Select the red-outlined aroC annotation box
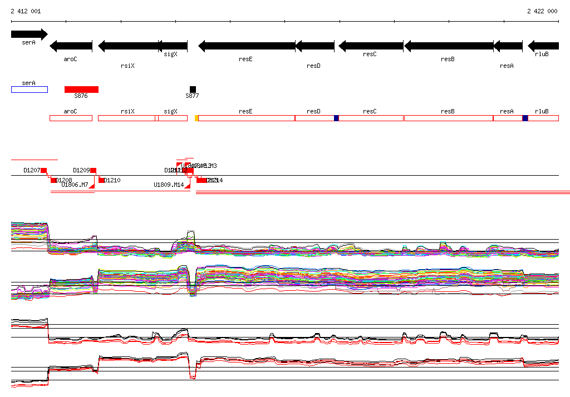This screenshot has height=397, width=570. (71, 118)
